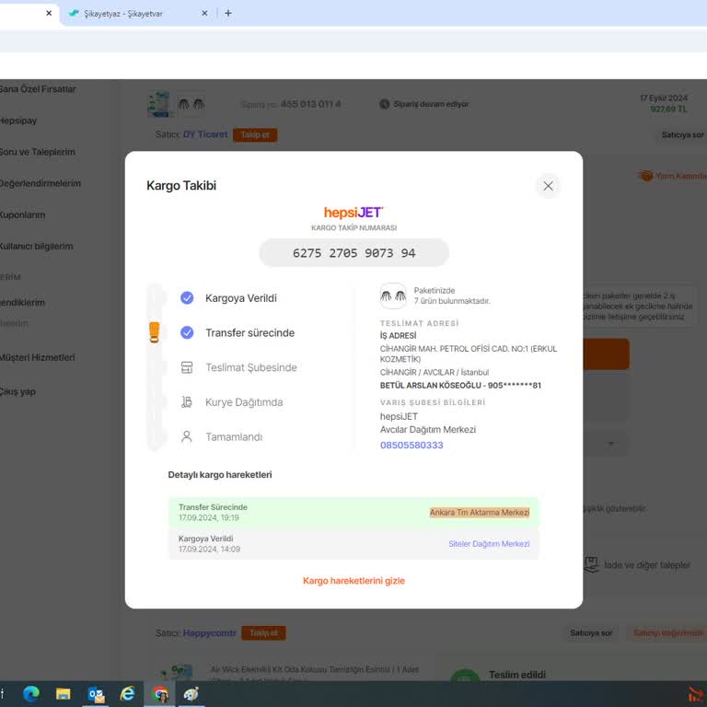Viewport: 707px width, 707px height.
Task: Open Chrome from taskbar
Action: point(160,694)
